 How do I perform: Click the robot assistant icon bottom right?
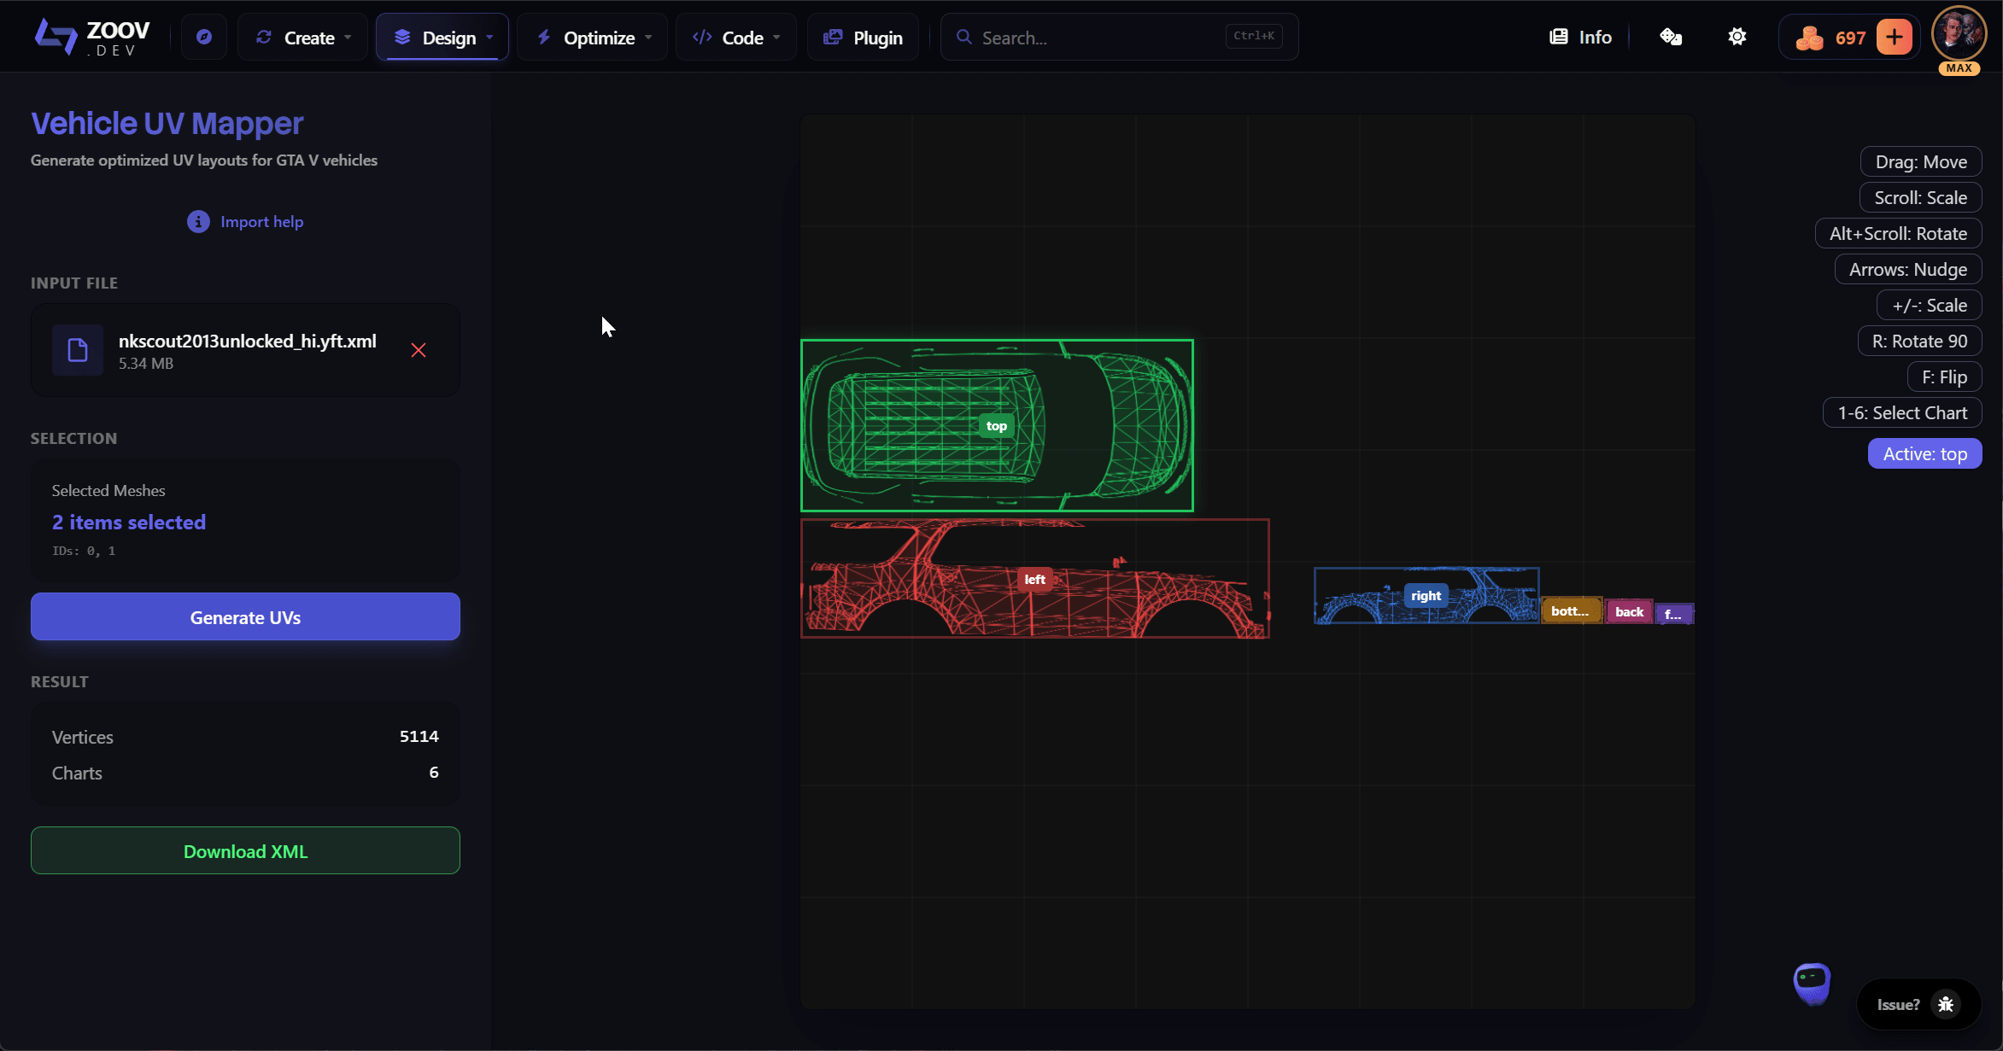[1812, 984]
